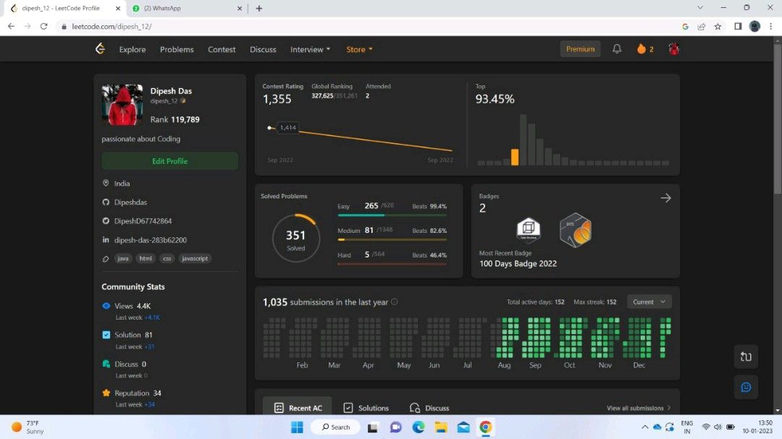Switch to the Discuss tab below submissions
782x439 pixels.
429,408
